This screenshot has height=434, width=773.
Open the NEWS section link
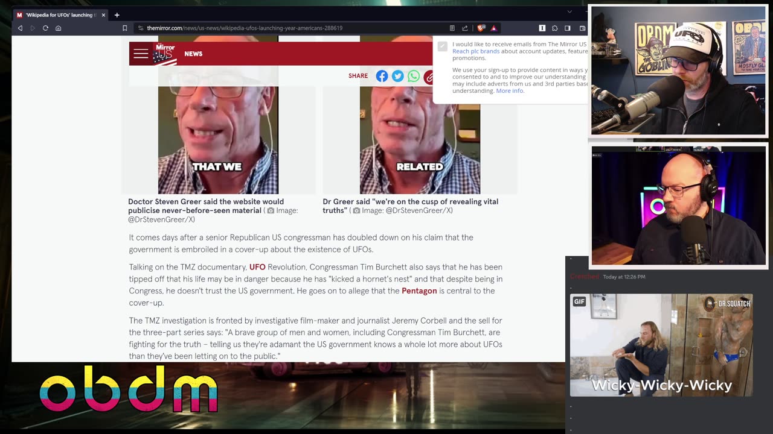click(193, 54)
